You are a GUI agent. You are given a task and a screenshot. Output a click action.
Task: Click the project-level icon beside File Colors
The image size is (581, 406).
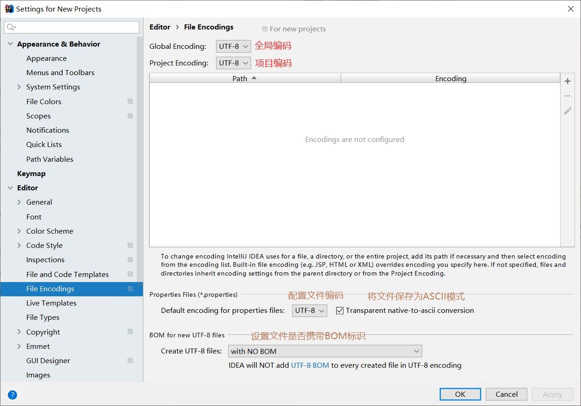pyautogui.click(x=130, y=101)
